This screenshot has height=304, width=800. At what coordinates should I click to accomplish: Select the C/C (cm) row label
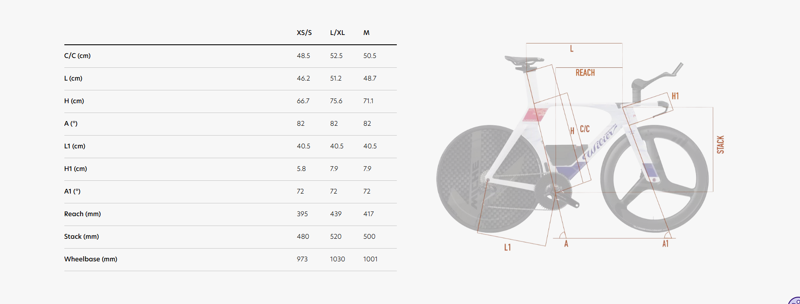coord(78,56)
